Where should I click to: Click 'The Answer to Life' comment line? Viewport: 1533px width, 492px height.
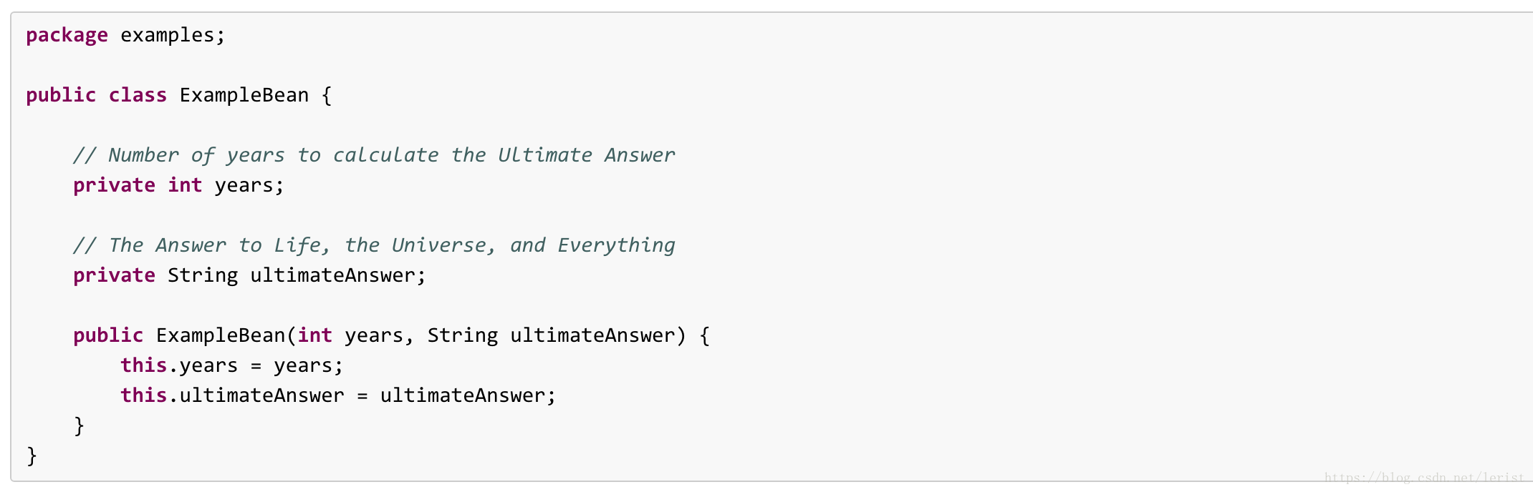(x=374, y=245)
